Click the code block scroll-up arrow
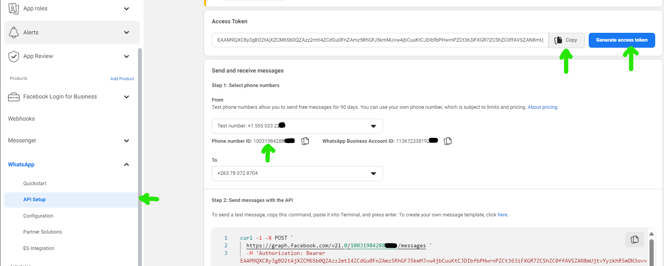This screenshot has height=266, width=664. [651, 234]
